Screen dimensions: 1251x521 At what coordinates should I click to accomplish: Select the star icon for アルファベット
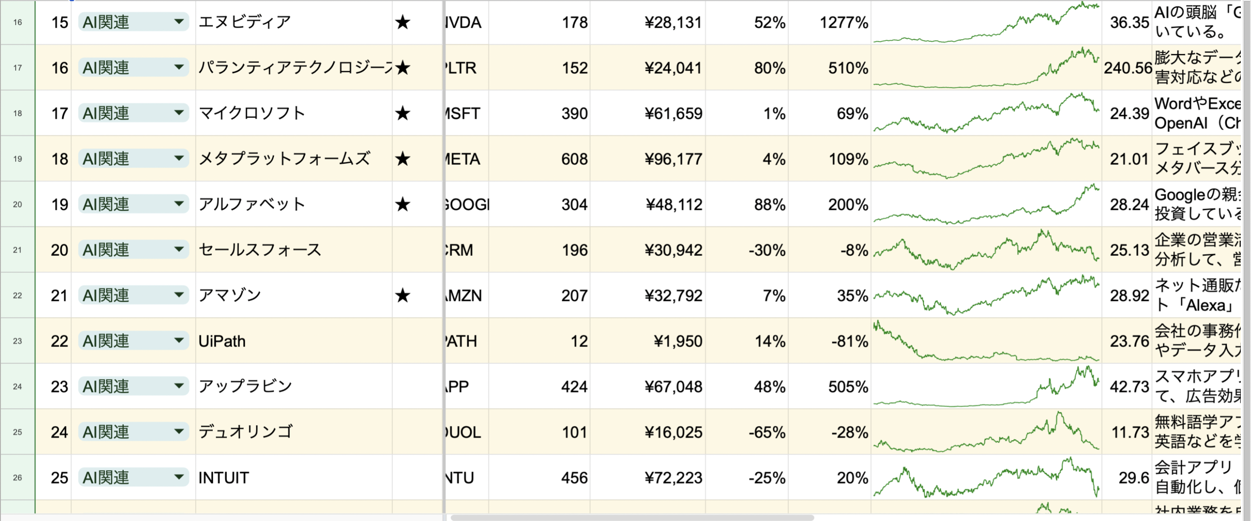tap(403, 205)
